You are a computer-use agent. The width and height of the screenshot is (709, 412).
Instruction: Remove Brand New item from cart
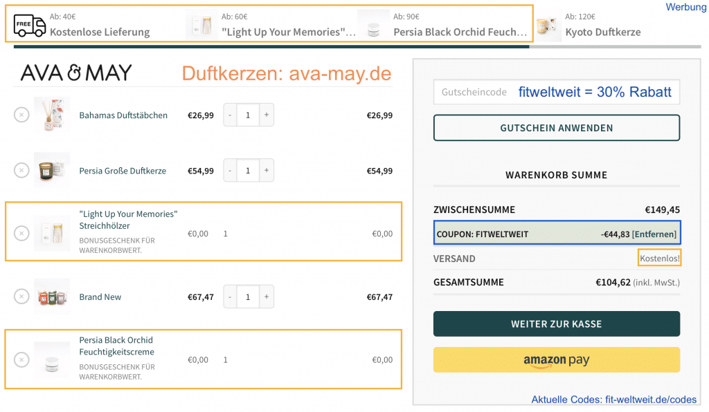pos(21,297)
